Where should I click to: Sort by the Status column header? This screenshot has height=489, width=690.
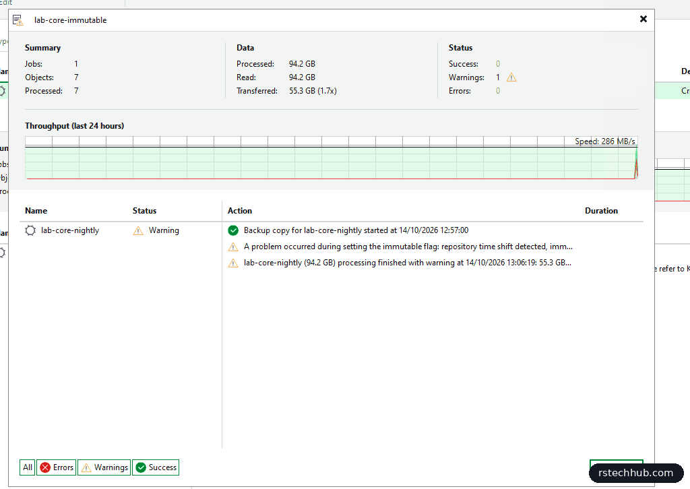pos(144,211)
